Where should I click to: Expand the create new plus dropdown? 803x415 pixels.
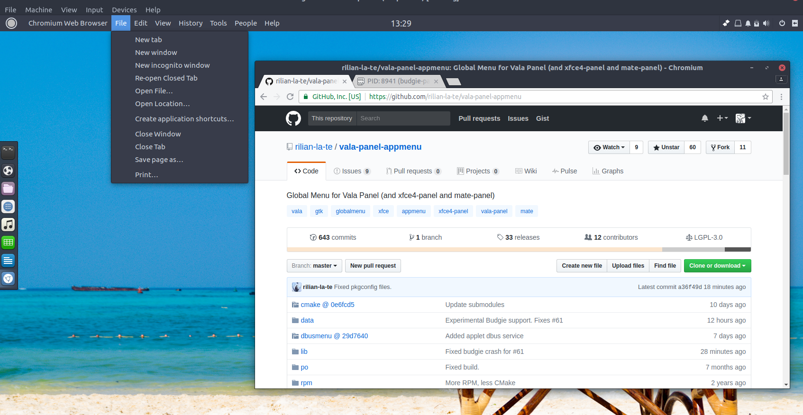click(x=722, y=118)
